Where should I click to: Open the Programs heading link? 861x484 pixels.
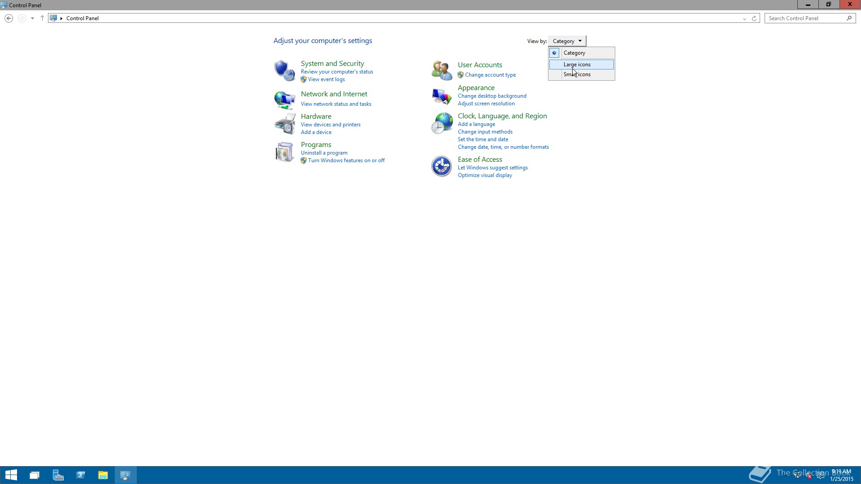tap(316, 145)
